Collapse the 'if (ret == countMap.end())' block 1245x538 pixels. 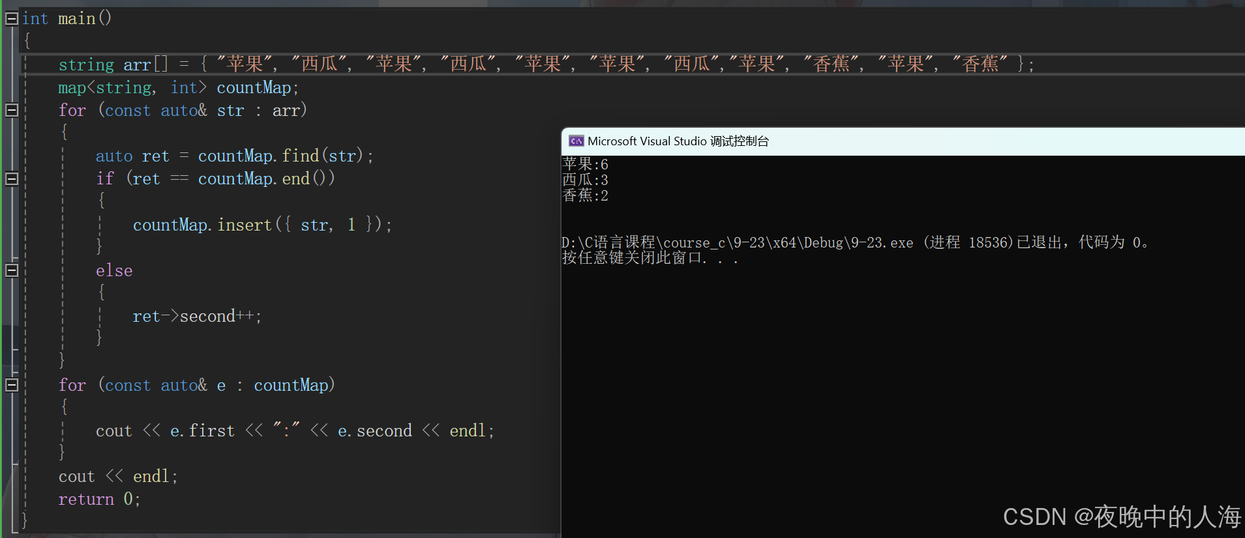11,178
